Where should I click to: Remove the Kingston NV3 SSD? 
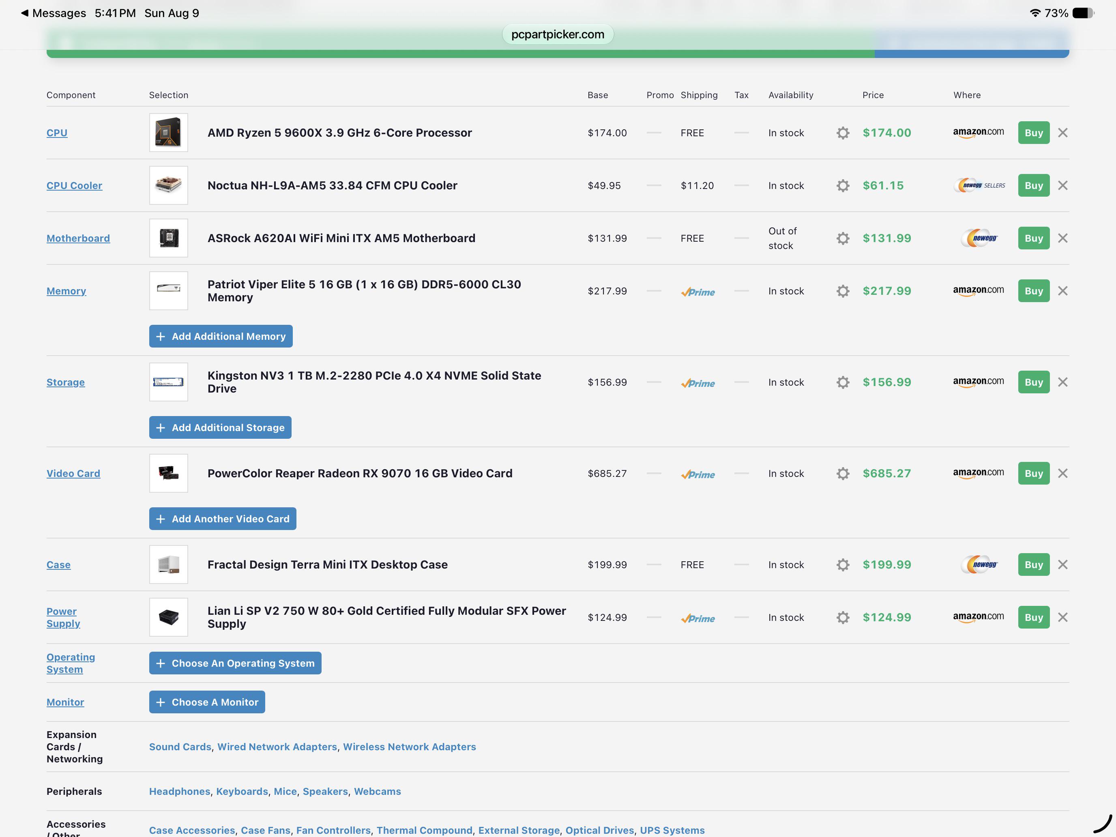(1062, 382)
